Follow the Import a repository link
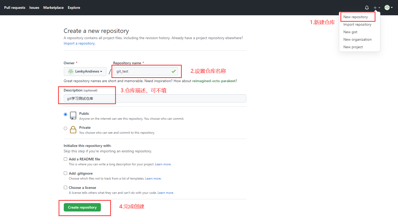Screen dimensions: 398x221 coord(79,43)
